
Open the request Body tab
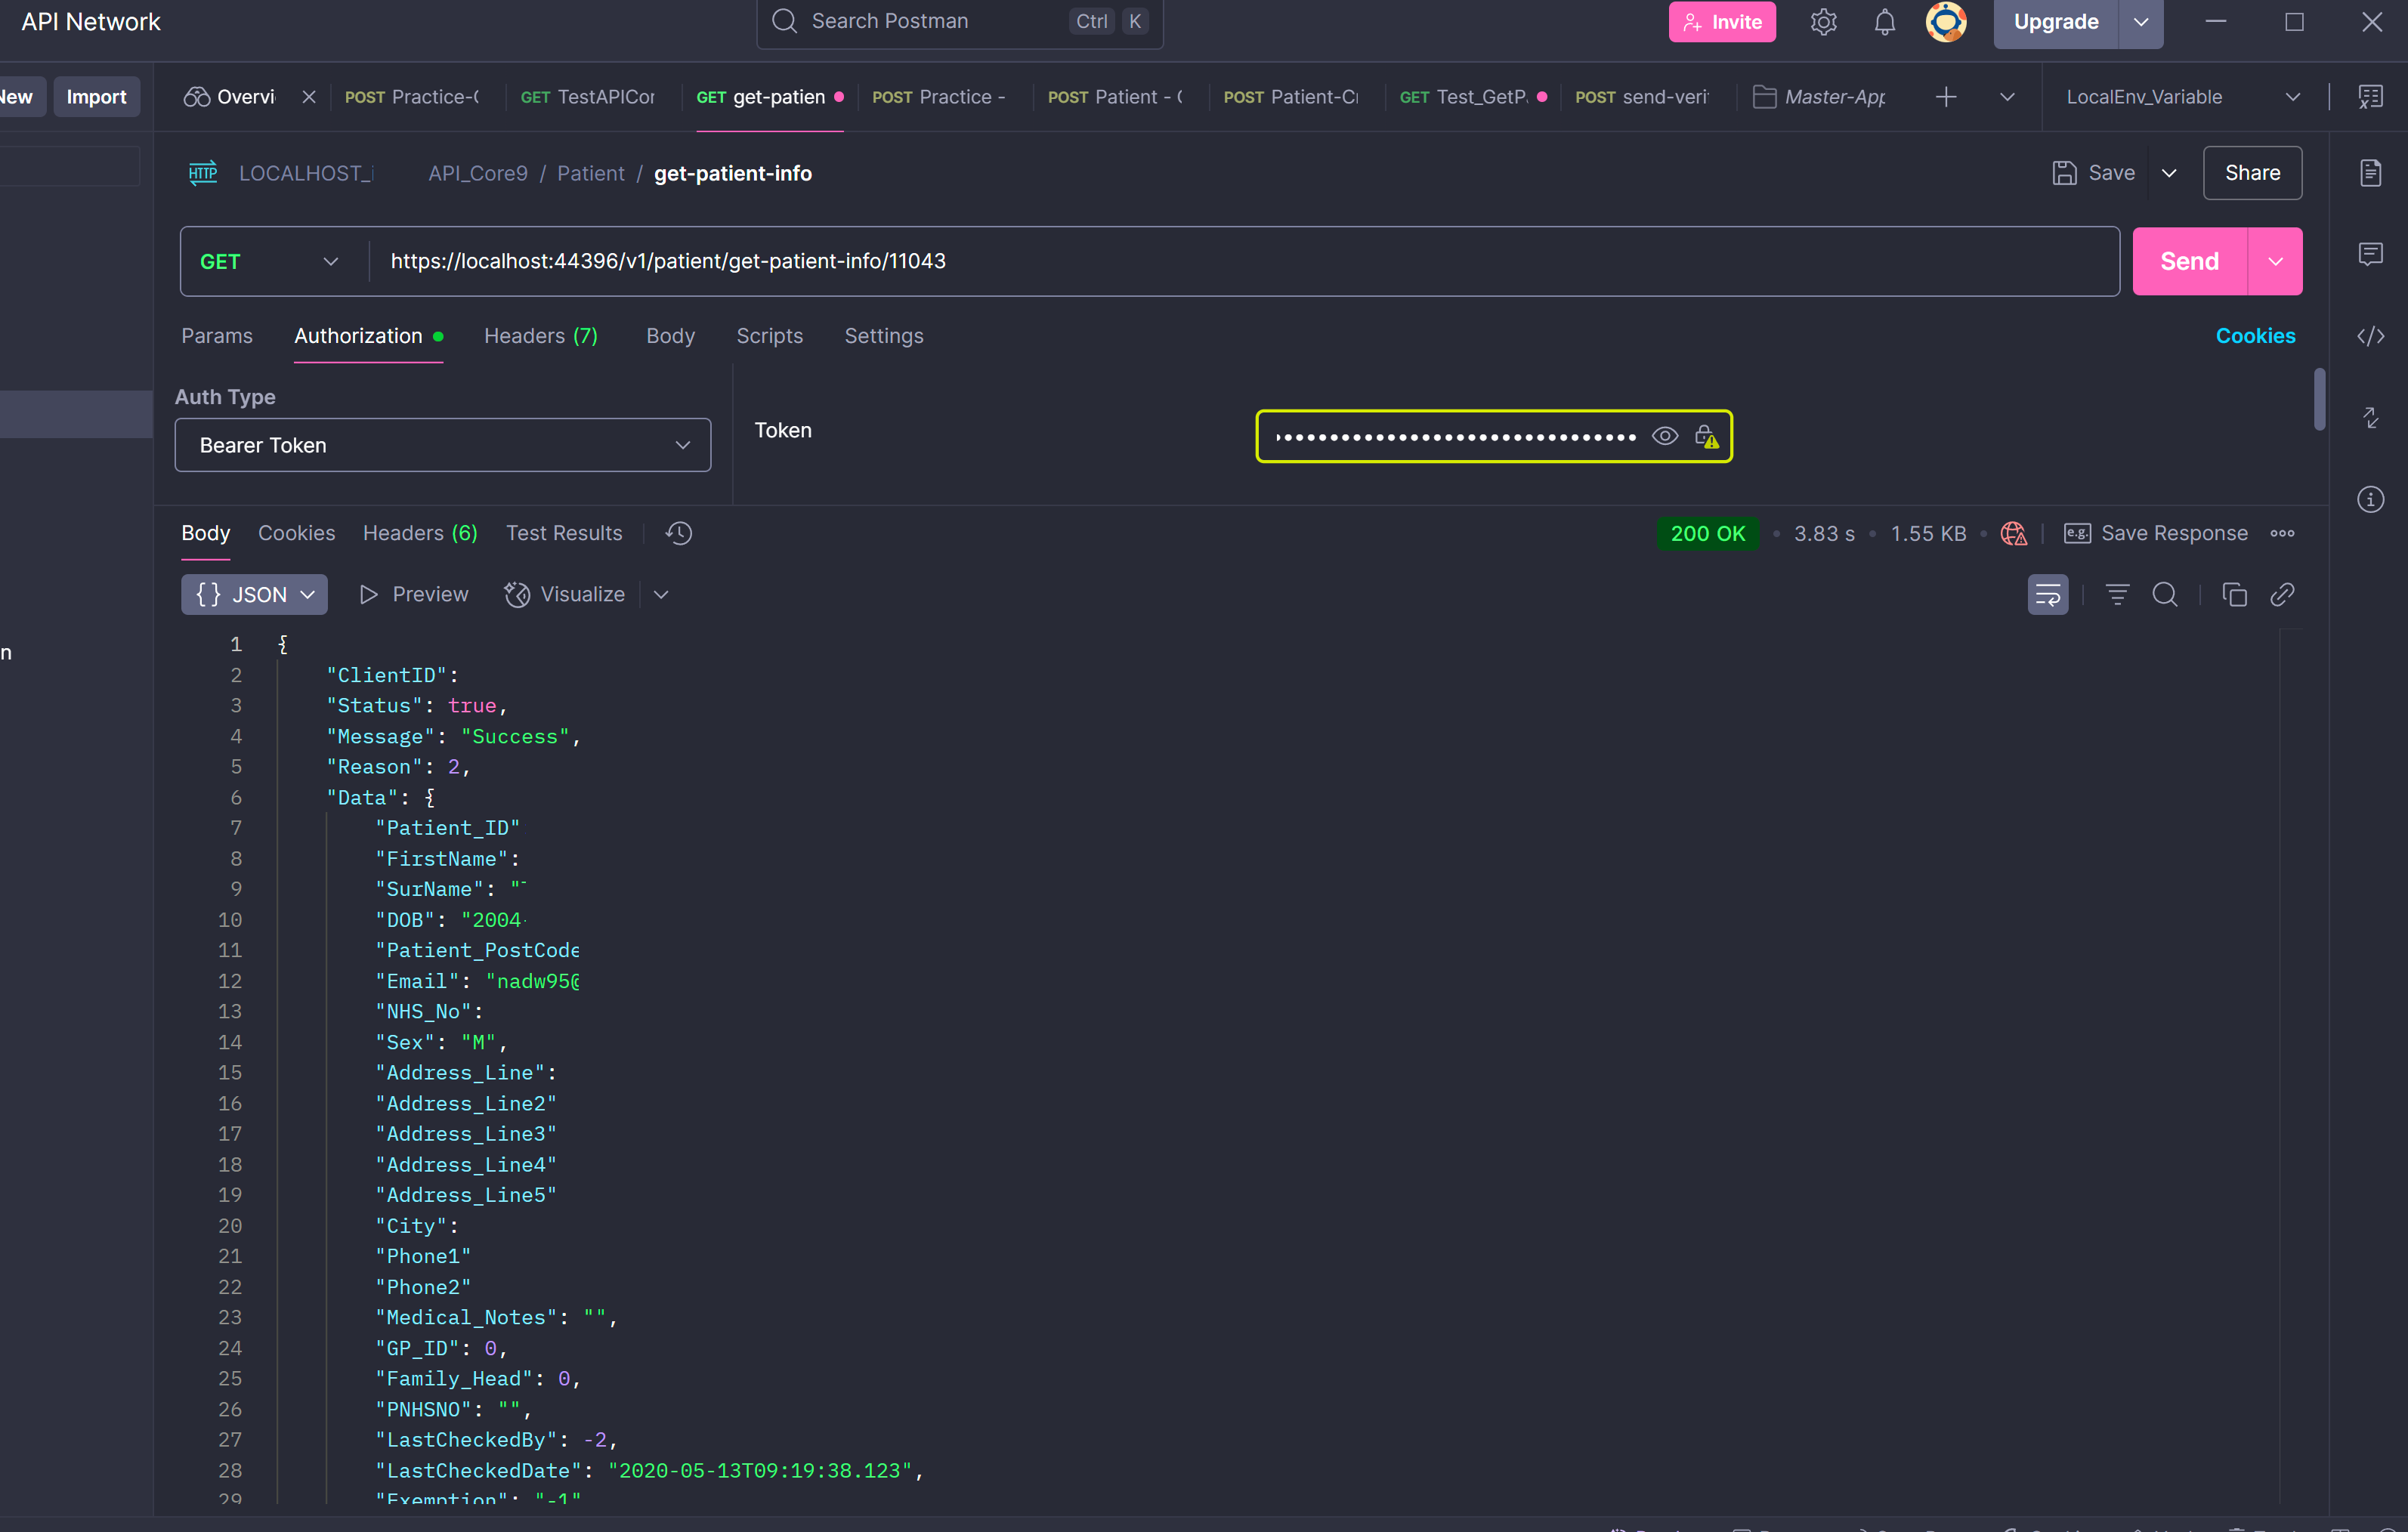click(x=670, y=336)
